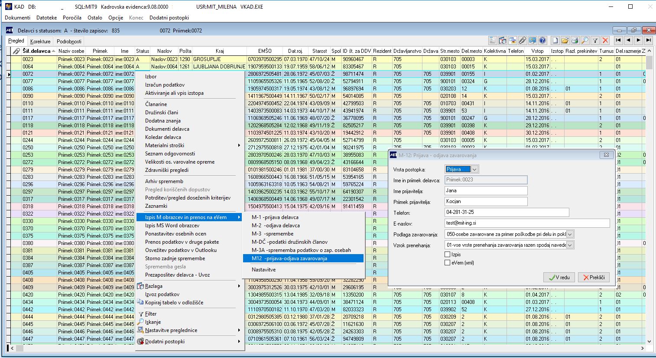The height and width of the screenshot is (358, 656).
Task: Expand Dodatni postopki context submenu
Action: [x=239, y=342]
